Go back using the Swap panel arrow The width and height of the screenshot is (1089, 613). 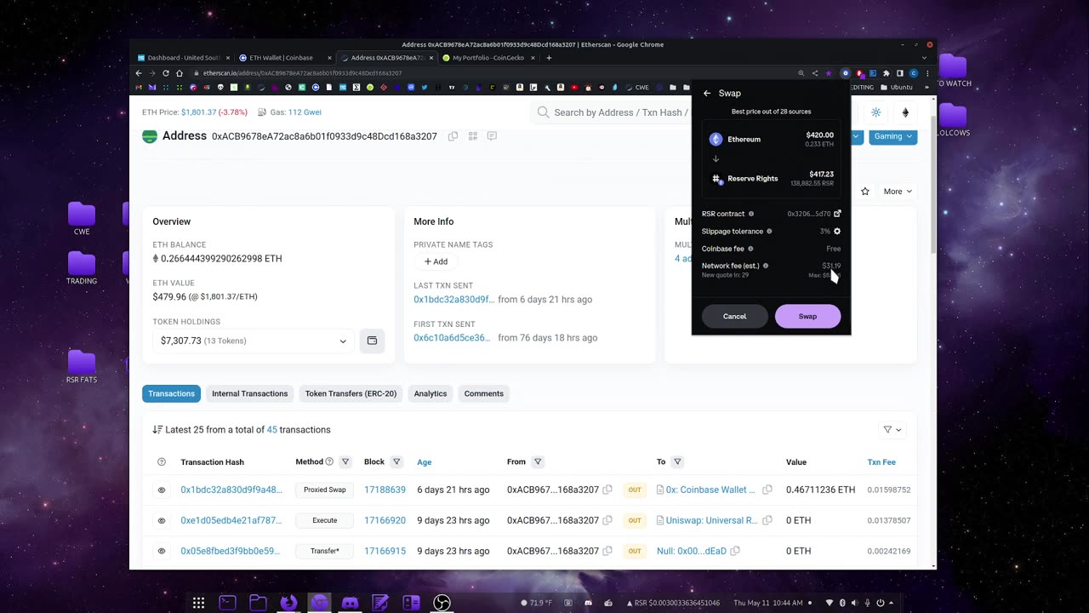point(707,94)
